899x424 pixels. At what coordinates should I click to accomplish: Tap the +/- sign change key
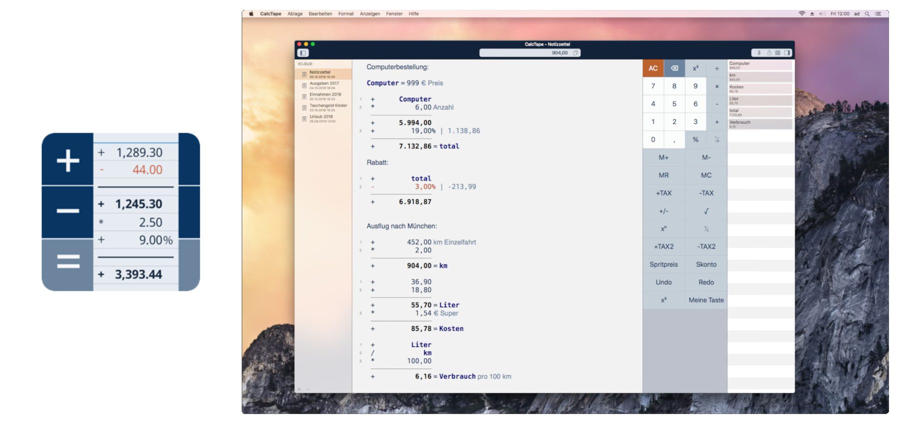coord(664,211)
